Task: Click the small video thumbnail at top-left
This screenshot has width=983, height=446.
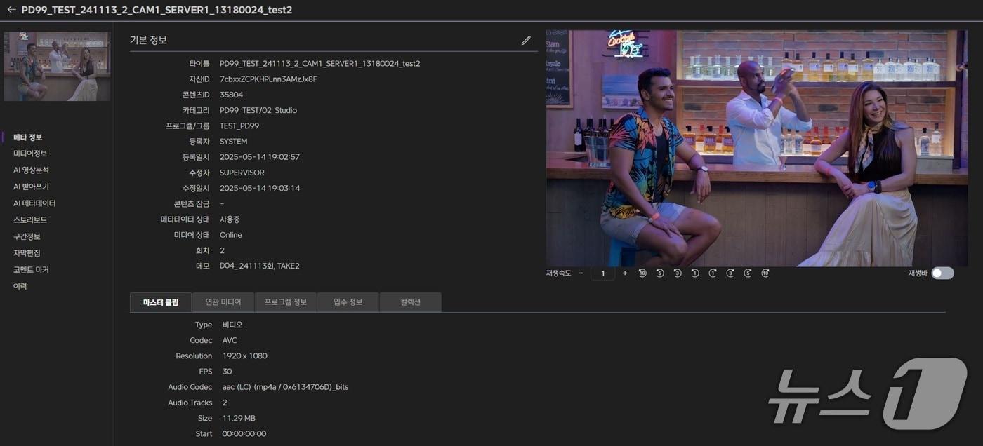Action: click(57, 66)
